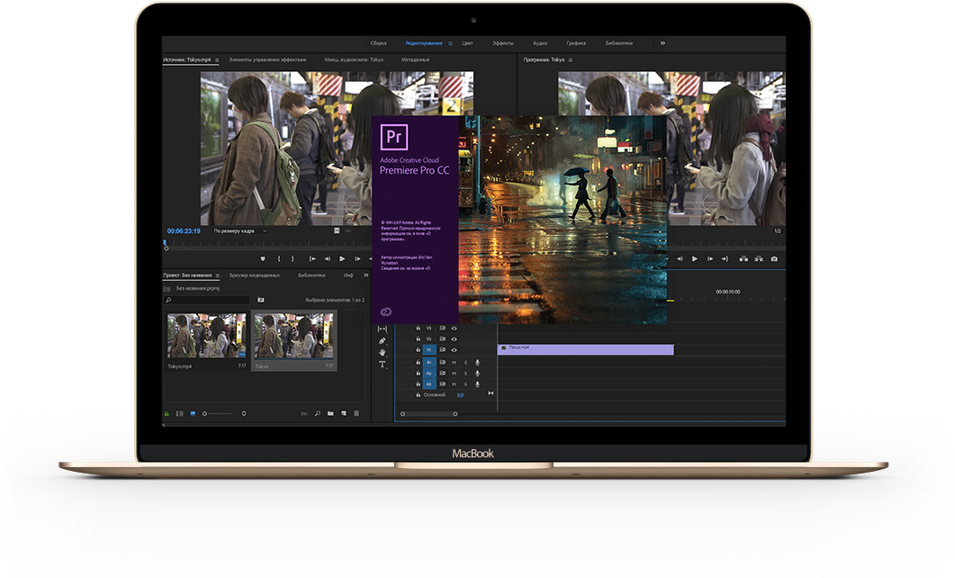Viewport: 955px width, 578px height.
Task: Select the Pen tool
Action: pyautogui.click(x=382, y=341)
